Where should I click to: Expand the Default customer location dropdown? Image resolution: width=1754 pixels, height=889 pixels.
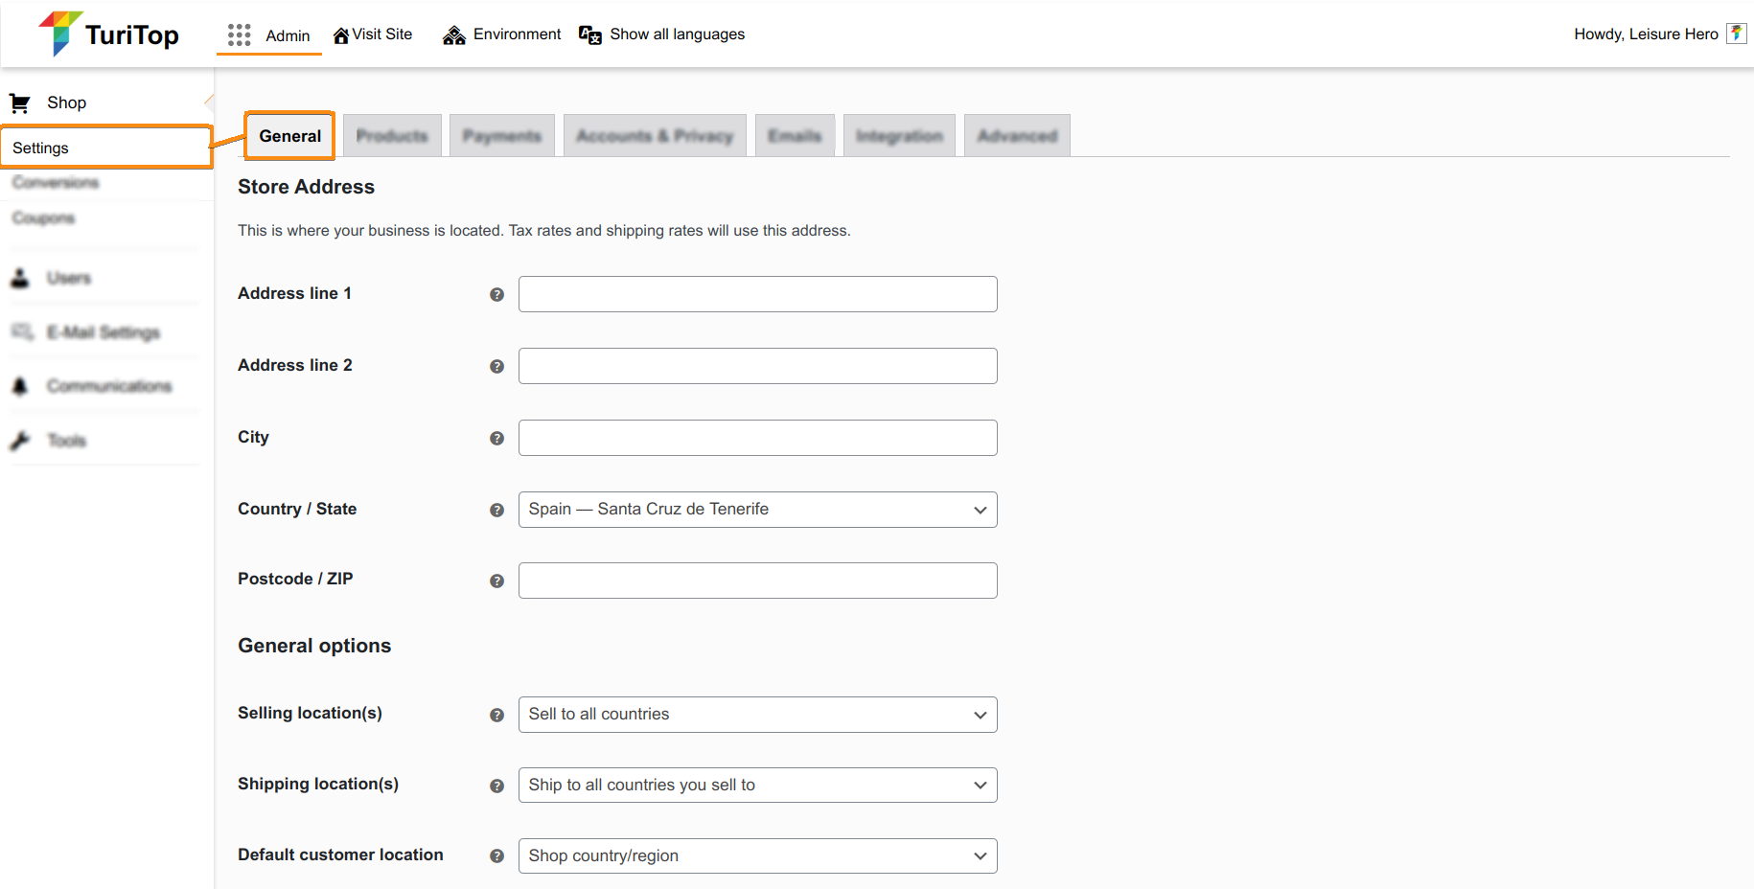click(757, 856)
